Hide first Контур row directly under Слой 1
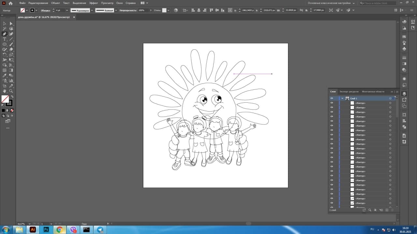Image resolution: width=417 pixels, height=234 pixels. (x=332, y=103)
